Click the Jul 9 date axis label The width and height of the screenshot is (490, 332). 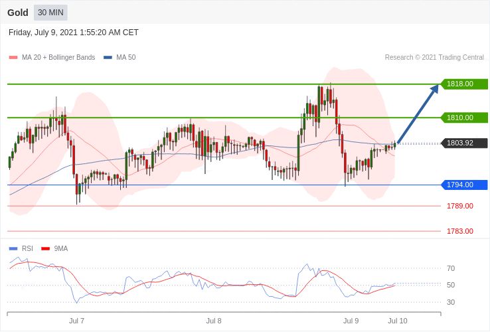(351, 321)
